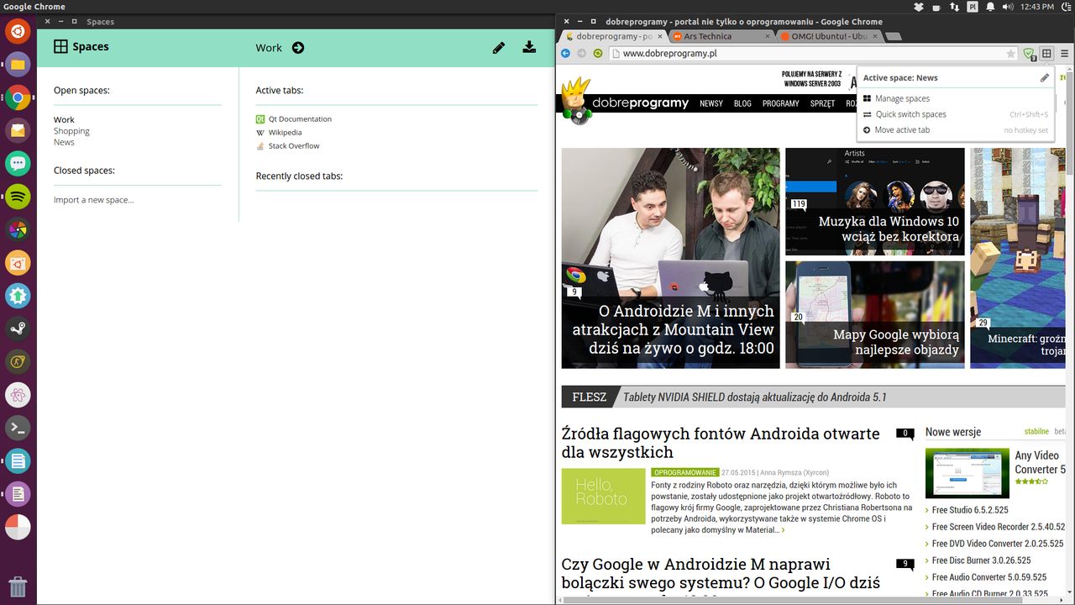Image resolution: width=1075 pixels, height=605 pixels.
Task: Click the clock showing 12:43 PM
Action: coord(1037,7)
